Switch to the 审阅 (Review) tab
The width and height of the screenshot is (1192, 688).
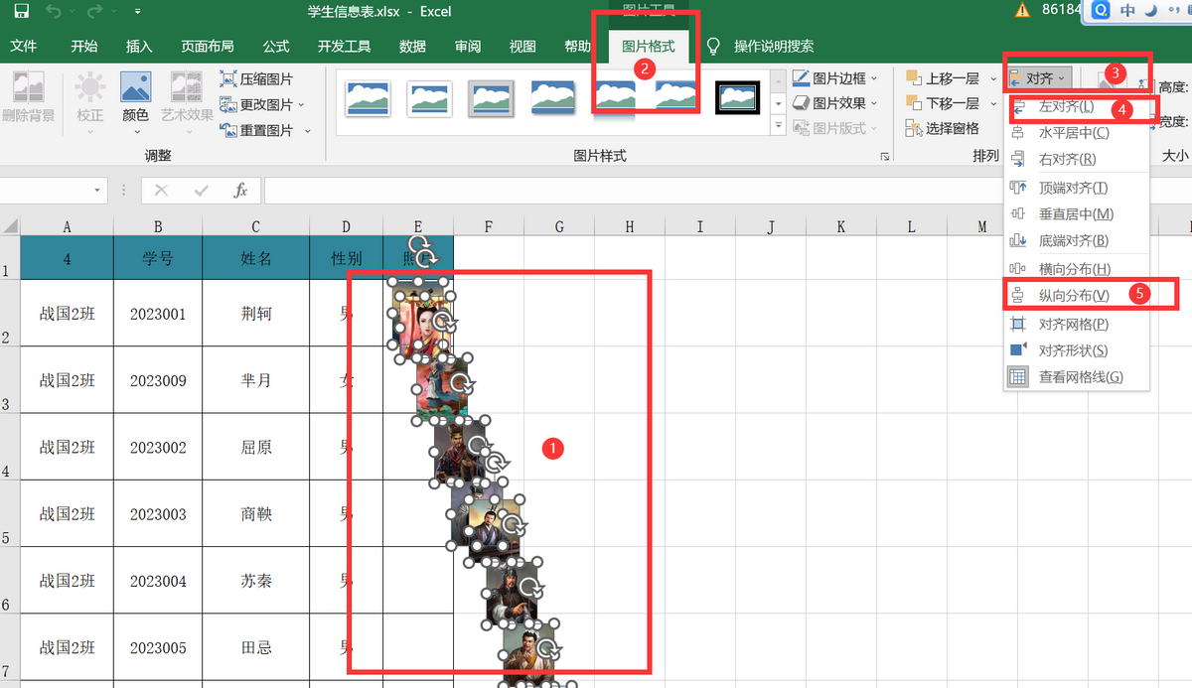[468, 47]
